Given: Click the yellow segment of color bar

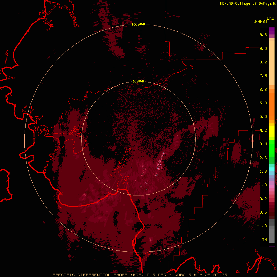Looking at the screenshot, I should pos(272,132).
